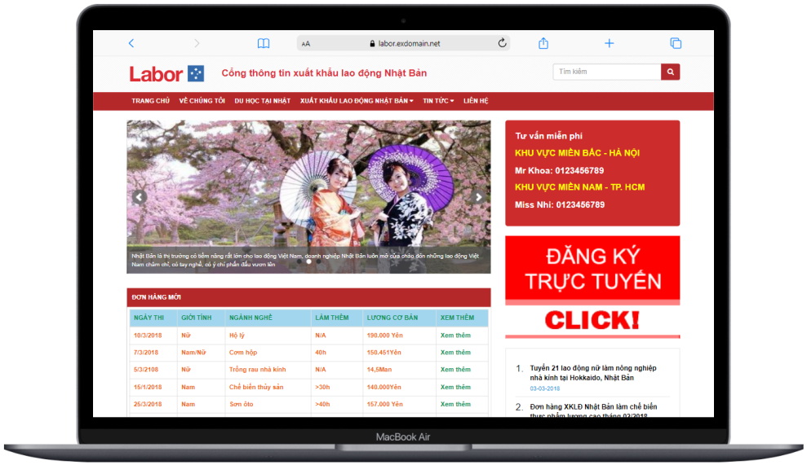Reload the page with the refresh icon
This screenshot has height=465, width=807.
click(x=502, y=43)
